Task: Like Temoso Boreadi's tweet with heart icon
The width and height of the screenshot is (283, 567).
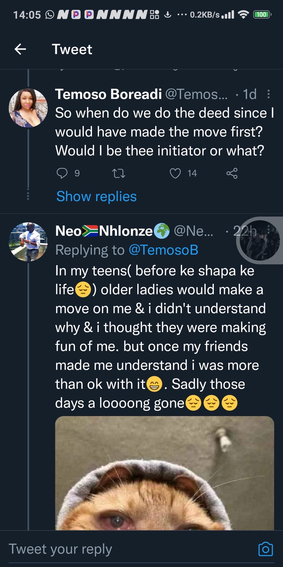Action: [x=175, y=173]
